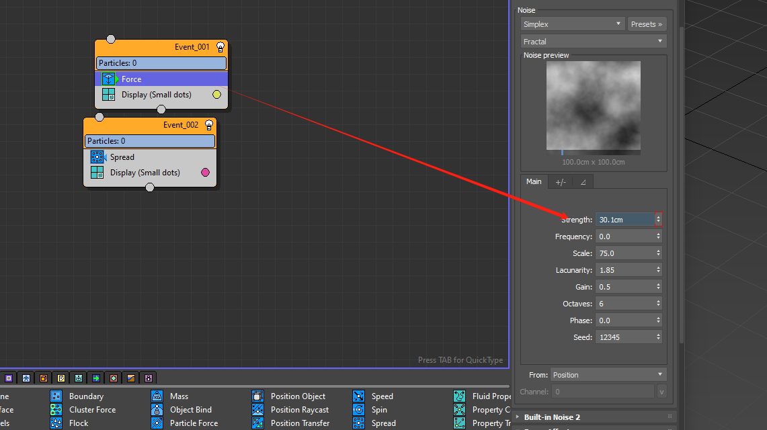Click the Spread operator icon in Event_002
The width and height of the screenshot is (767, 430).
click(x=98, y=157)
